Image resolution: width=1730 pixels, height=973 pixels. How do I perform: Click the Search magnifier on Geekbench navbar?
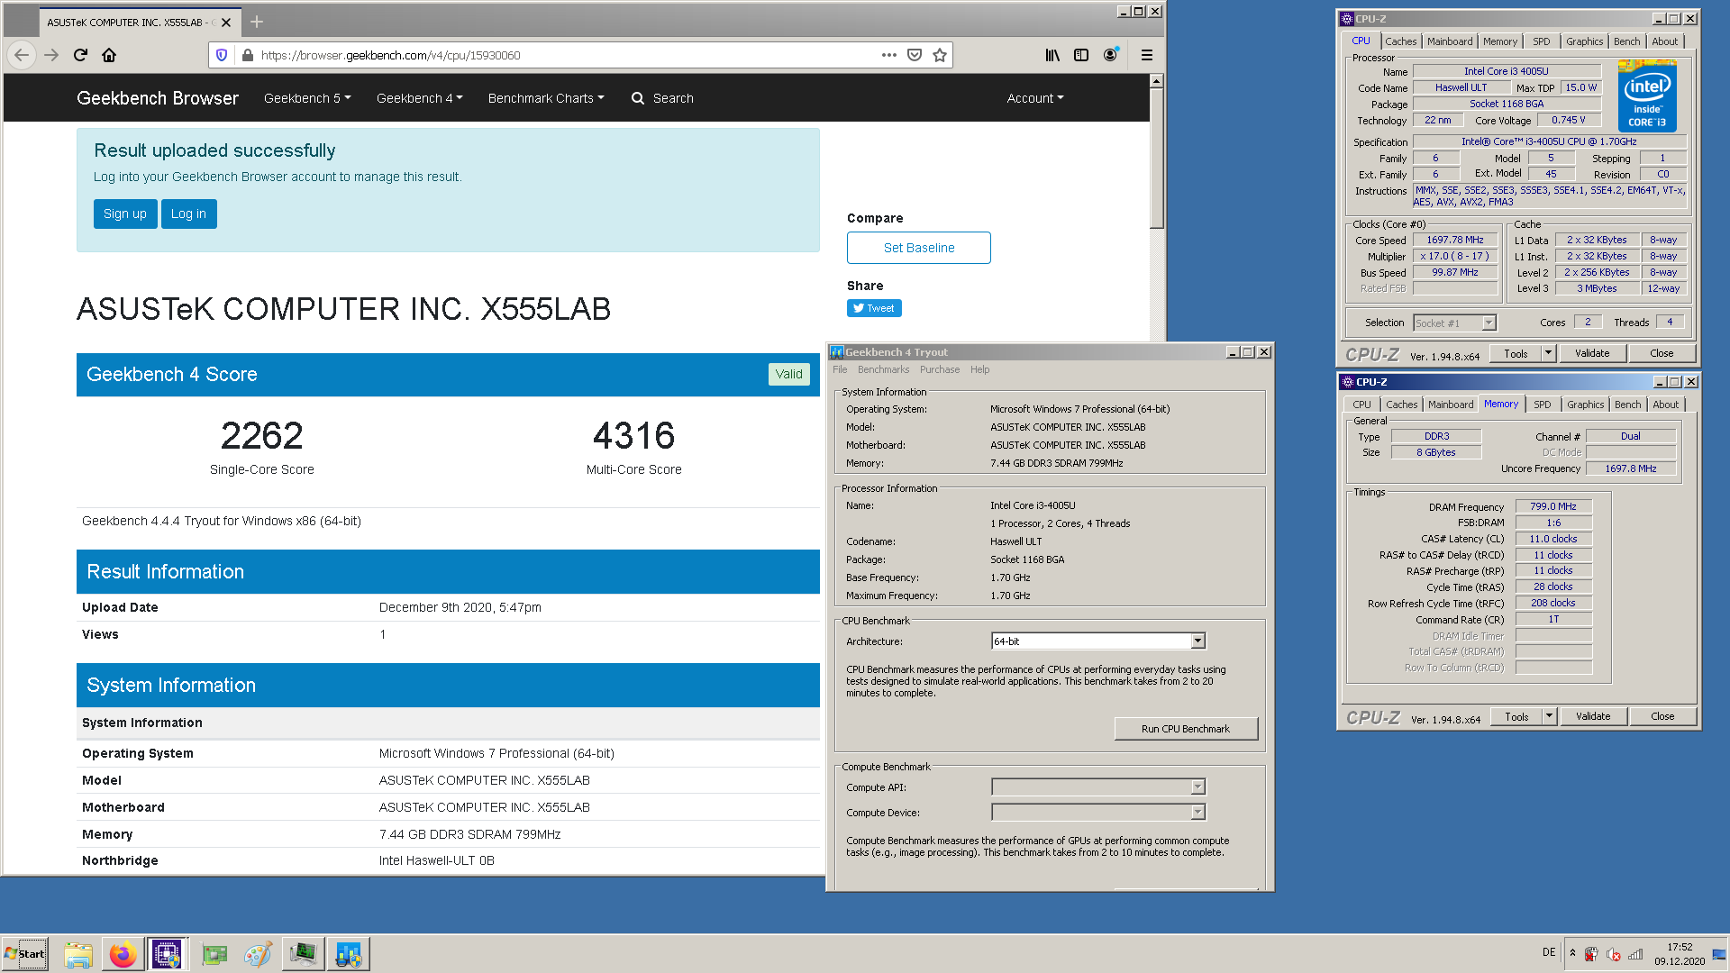point(638,98)
